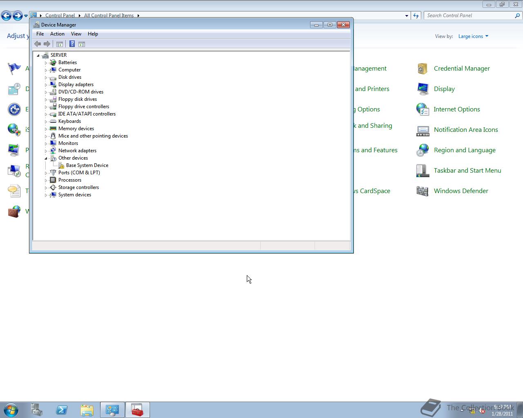
Task: Select the Ports (COM & LPT) icon
Action: tap(53, 173)
